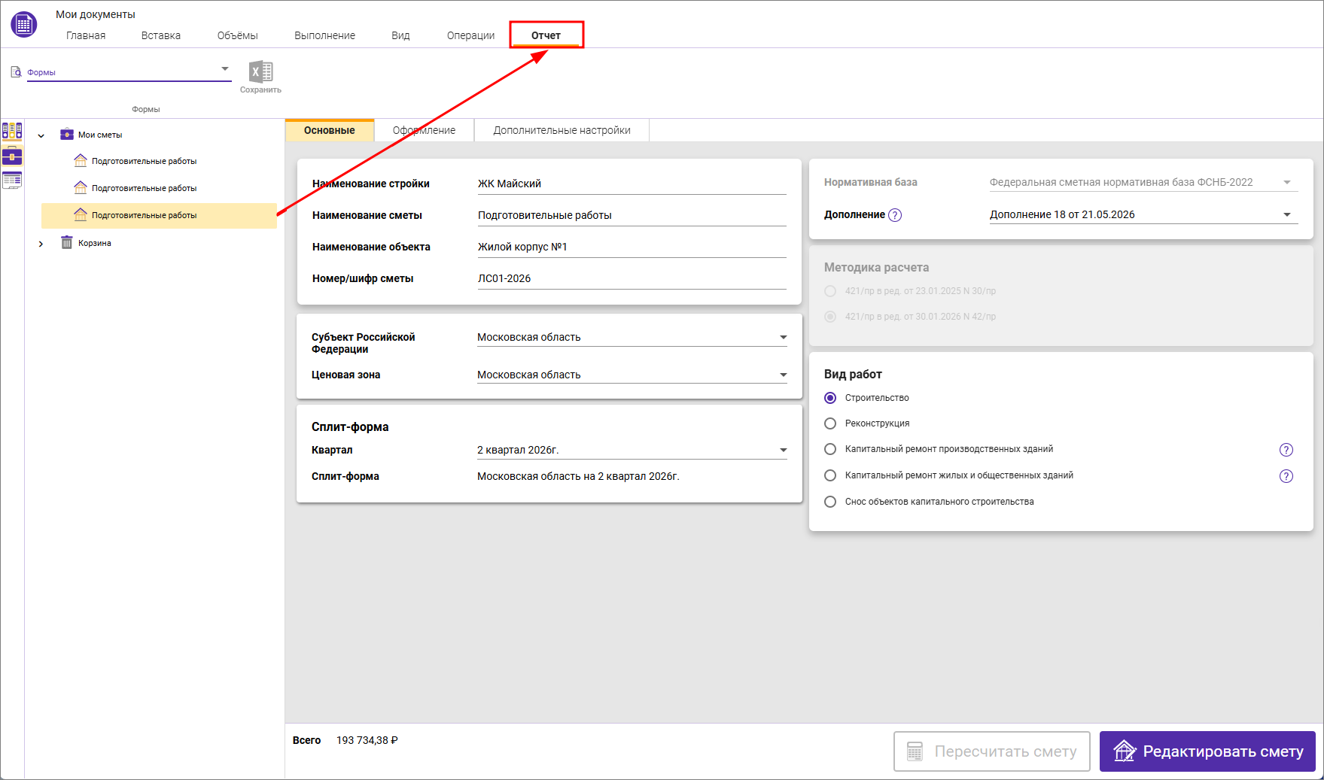Open the Выполнение ribbon tab
The image size is (1324, 780).
point(324,35)
